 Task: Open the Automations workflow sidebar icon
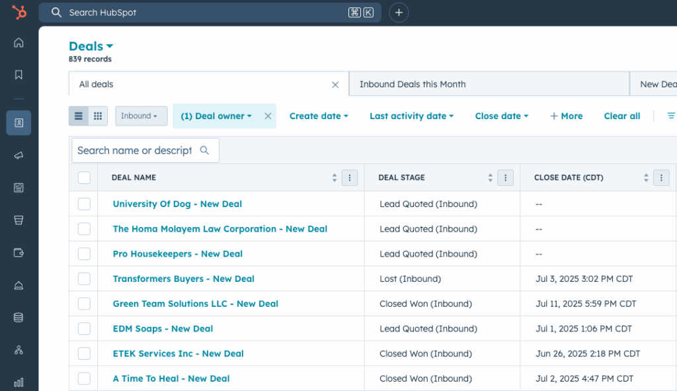[x=19, y=350]
